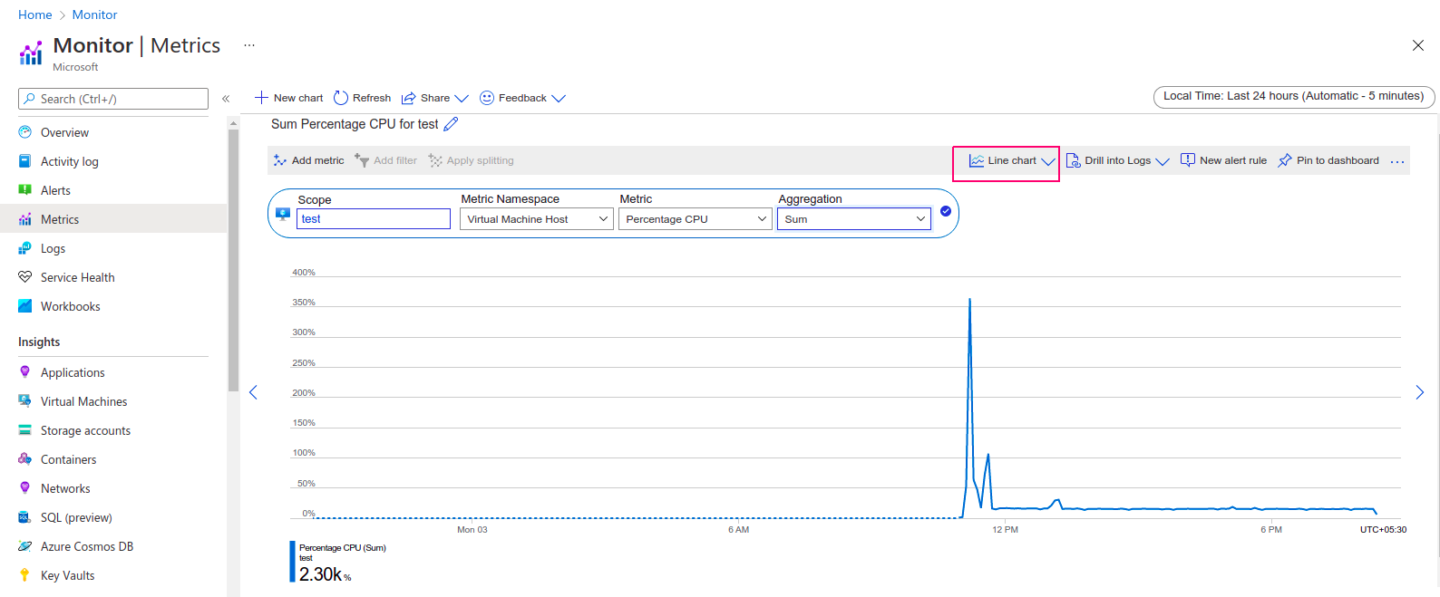Follow the Monitor breadcrumb link
1440x597 pixels.
coord(95,14)
